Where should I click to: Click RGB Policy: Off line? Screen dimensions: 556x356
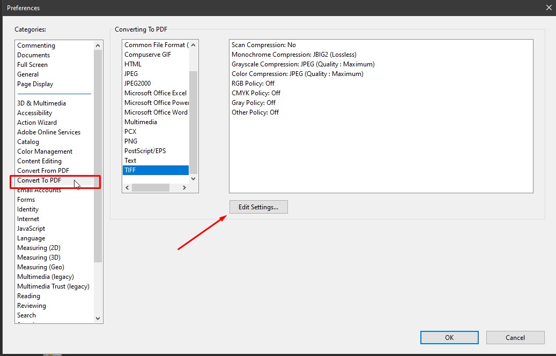pos(253,84)
